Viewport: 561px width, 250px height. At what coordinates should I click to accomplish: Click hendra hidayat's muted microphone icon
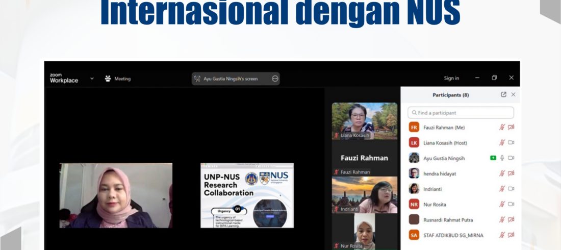coord(502,173)
